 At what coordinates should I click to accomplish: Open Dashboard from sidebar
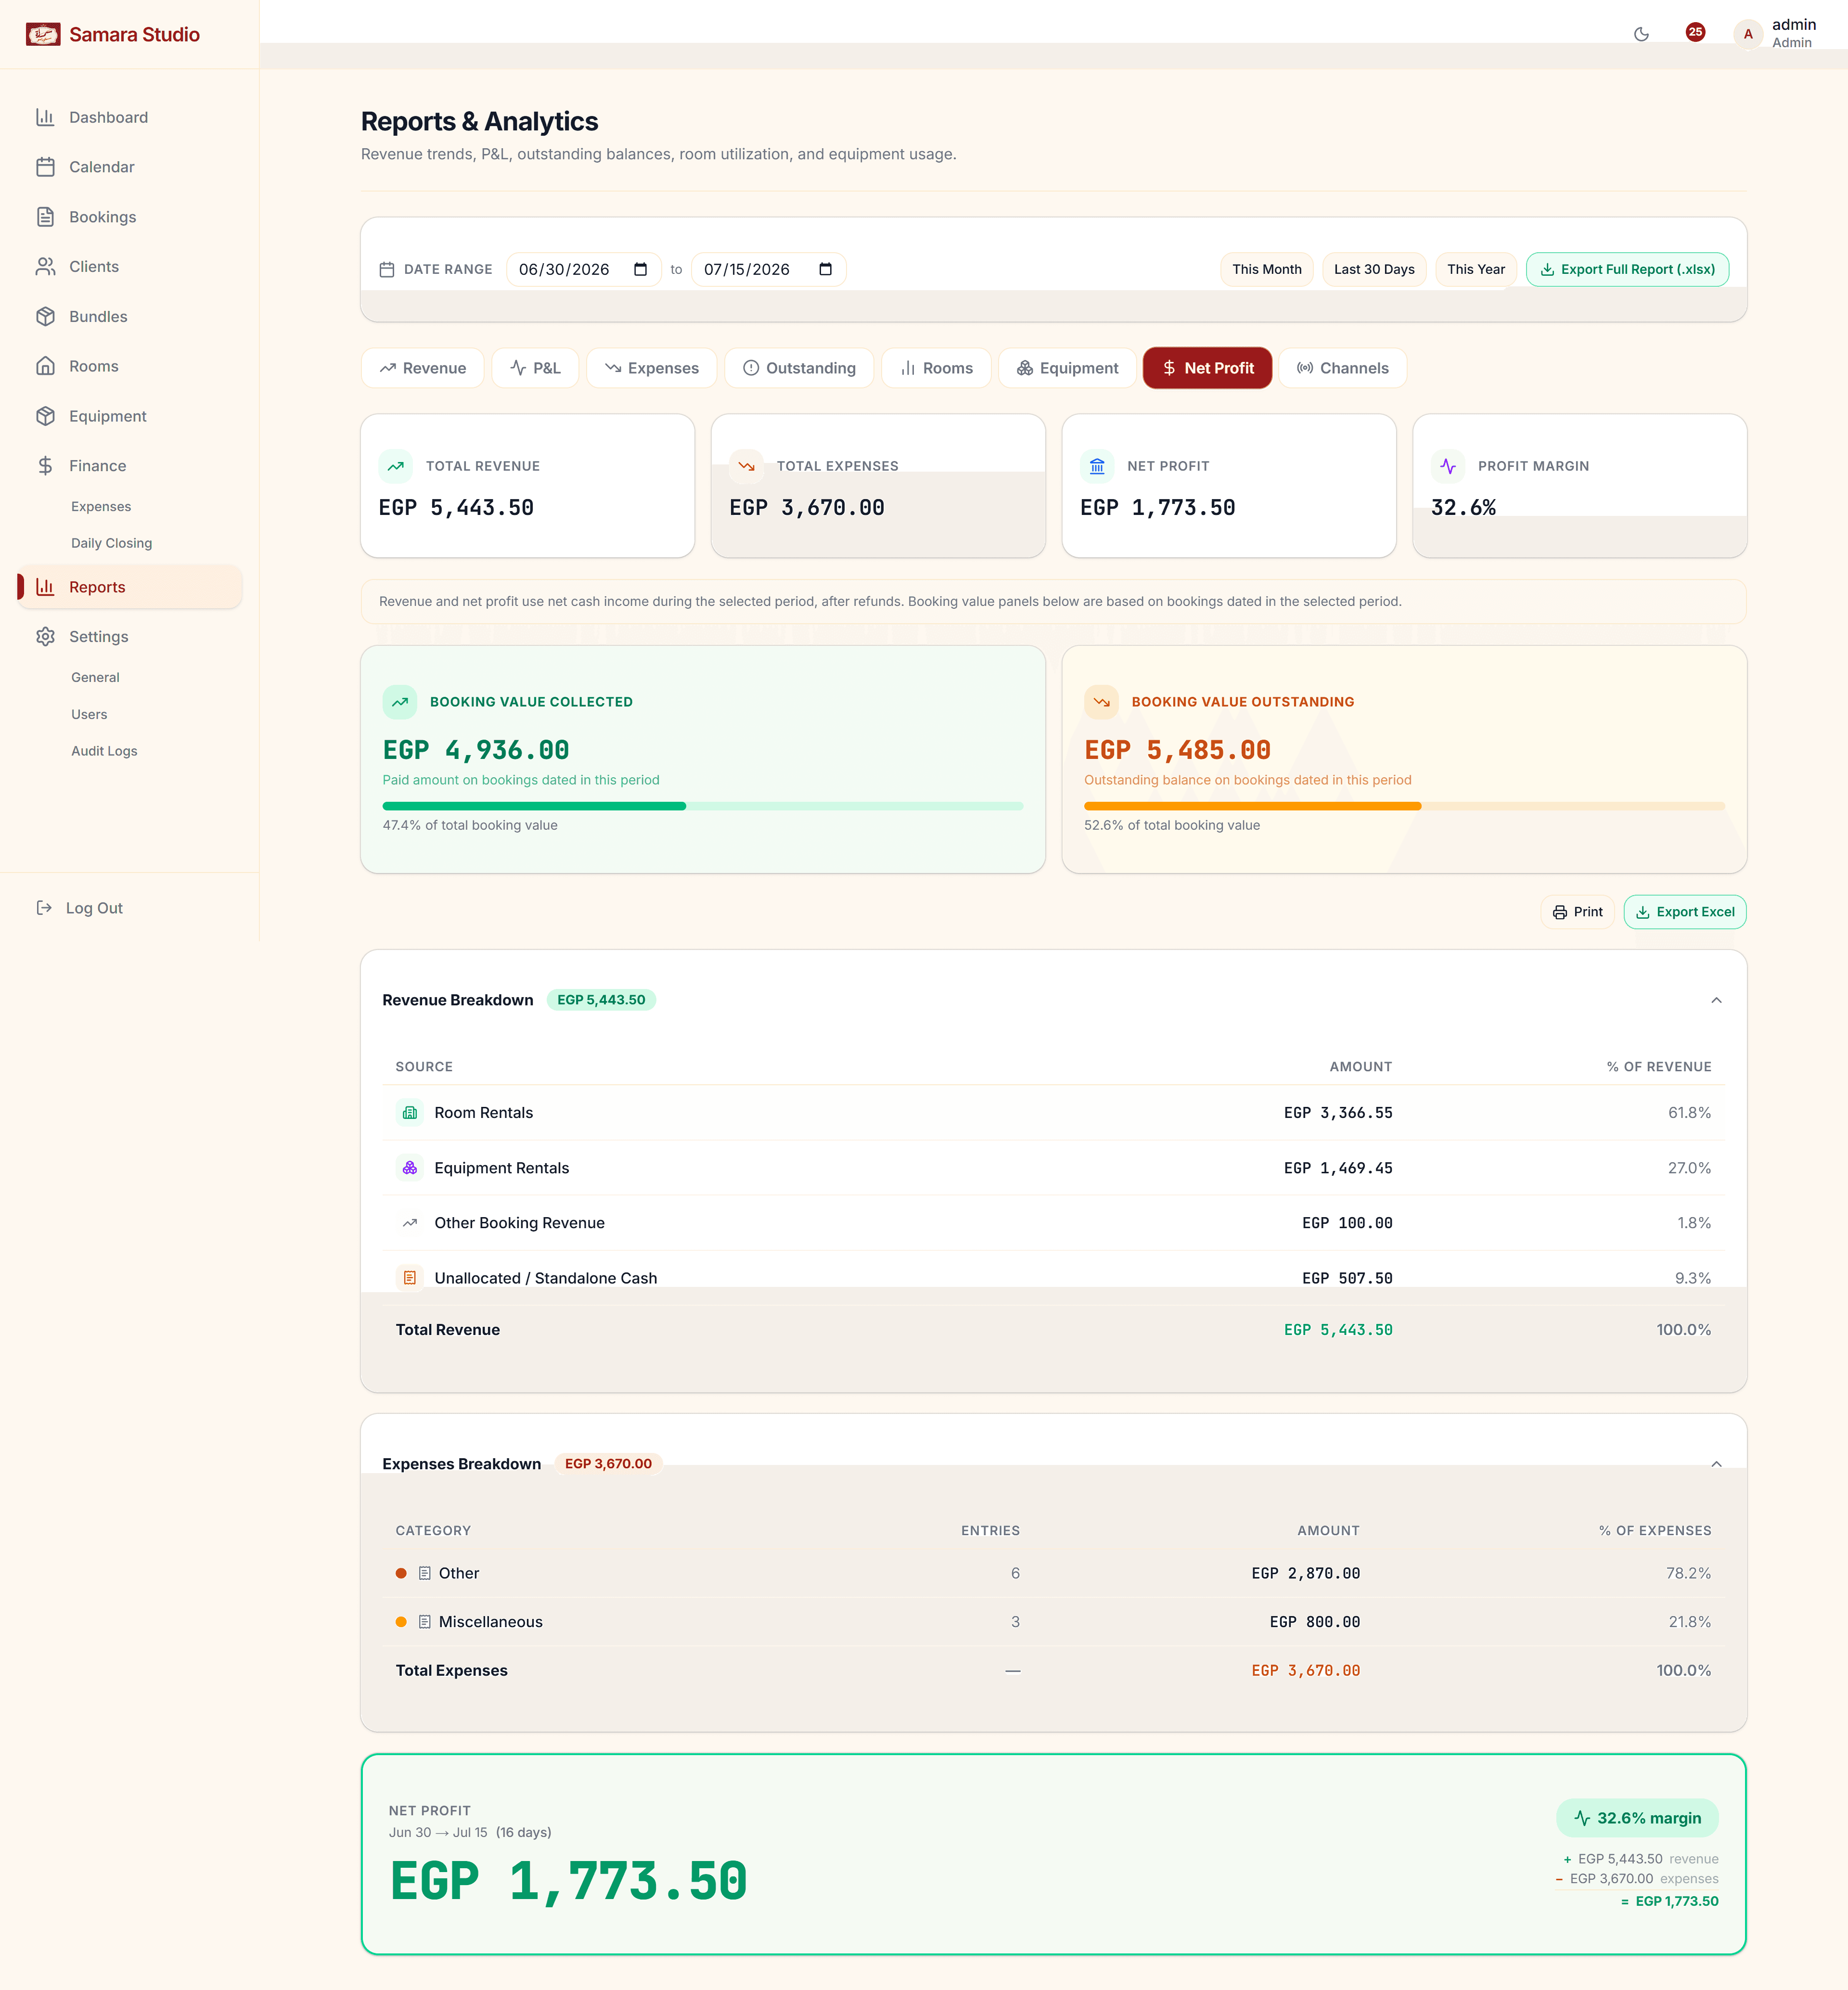(x=130, y=117)
